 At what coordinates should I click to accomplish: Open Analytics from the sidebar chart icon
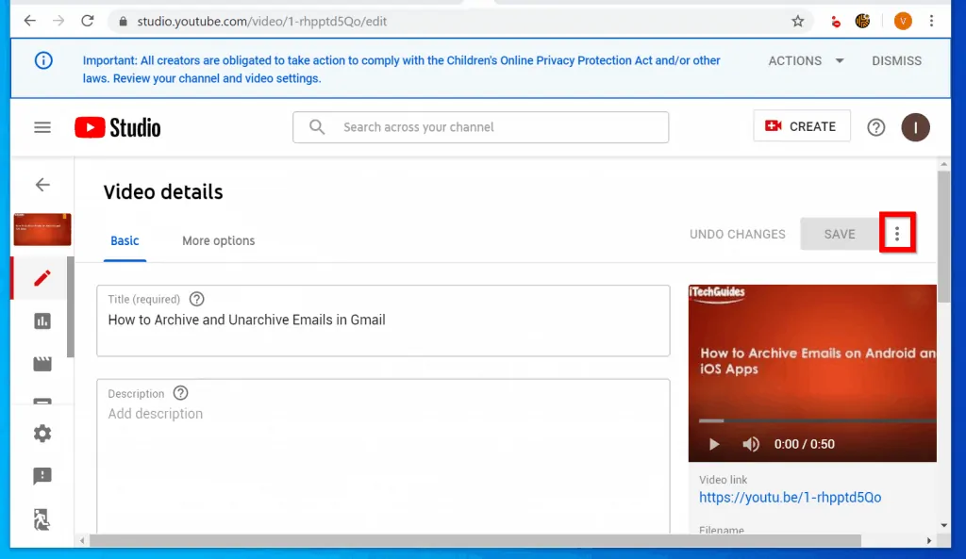42,321
